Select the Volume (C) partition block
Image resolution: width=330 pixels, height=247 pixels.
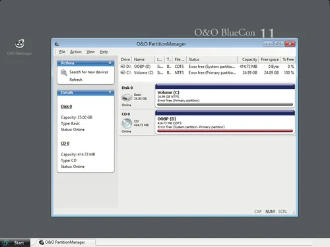coord(225,96)
